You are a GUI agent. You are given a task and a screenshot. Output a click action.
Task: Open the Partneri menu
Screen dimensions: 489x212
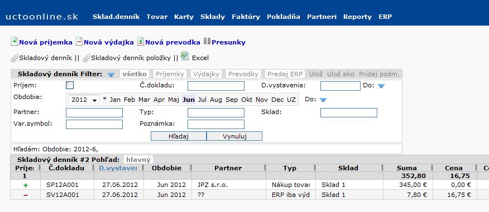tap(322, 17)
